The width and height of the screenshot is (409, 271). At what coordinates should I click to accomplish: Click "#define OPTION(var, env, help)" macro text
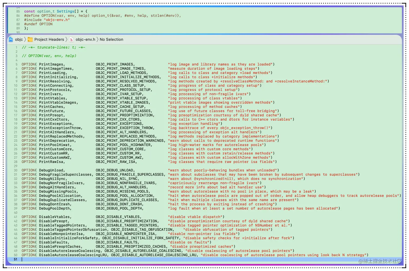click(57, 16)
